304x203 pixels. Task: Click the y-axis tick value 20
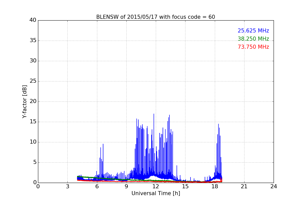[x=33, y=101]
